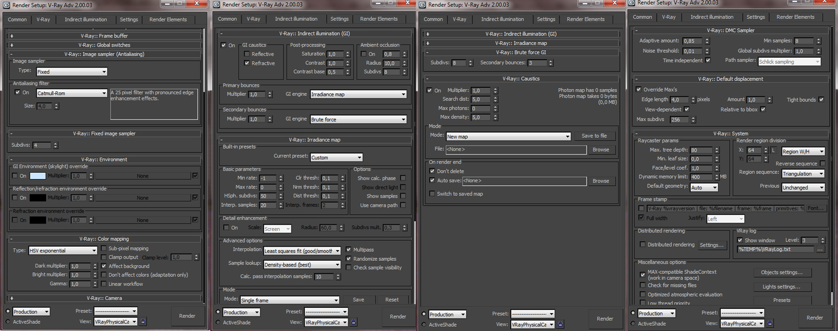Open Current preset dropdown showing Custom
Screen dimensions: 838x331
point(336,157)
